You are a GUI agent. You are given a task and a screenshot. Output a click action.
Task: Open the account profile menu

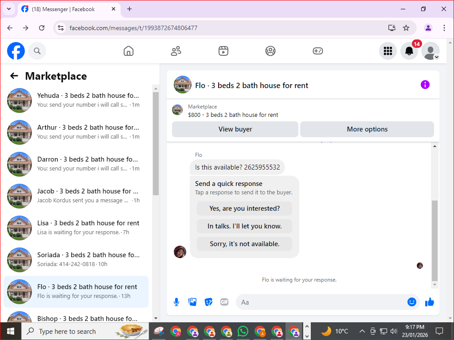point(431,51)
